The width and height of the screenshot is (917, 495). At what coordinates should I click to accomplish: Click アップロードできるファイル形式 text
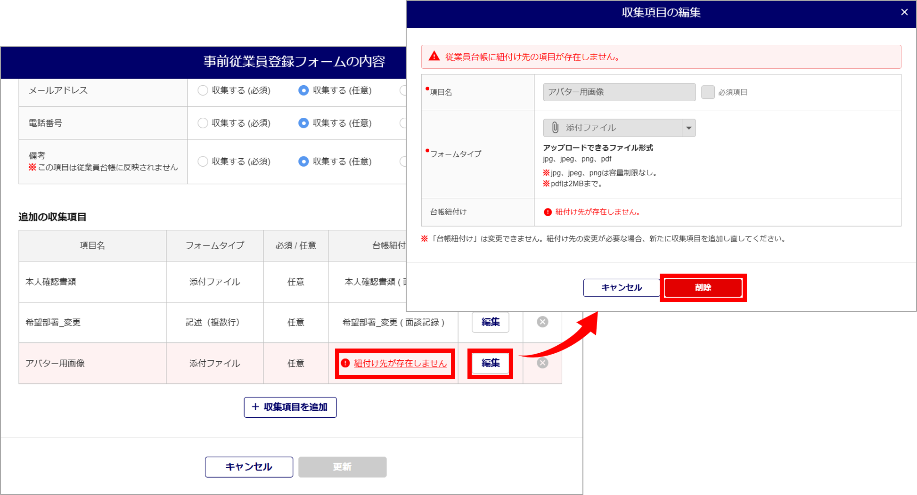point(598,148)
